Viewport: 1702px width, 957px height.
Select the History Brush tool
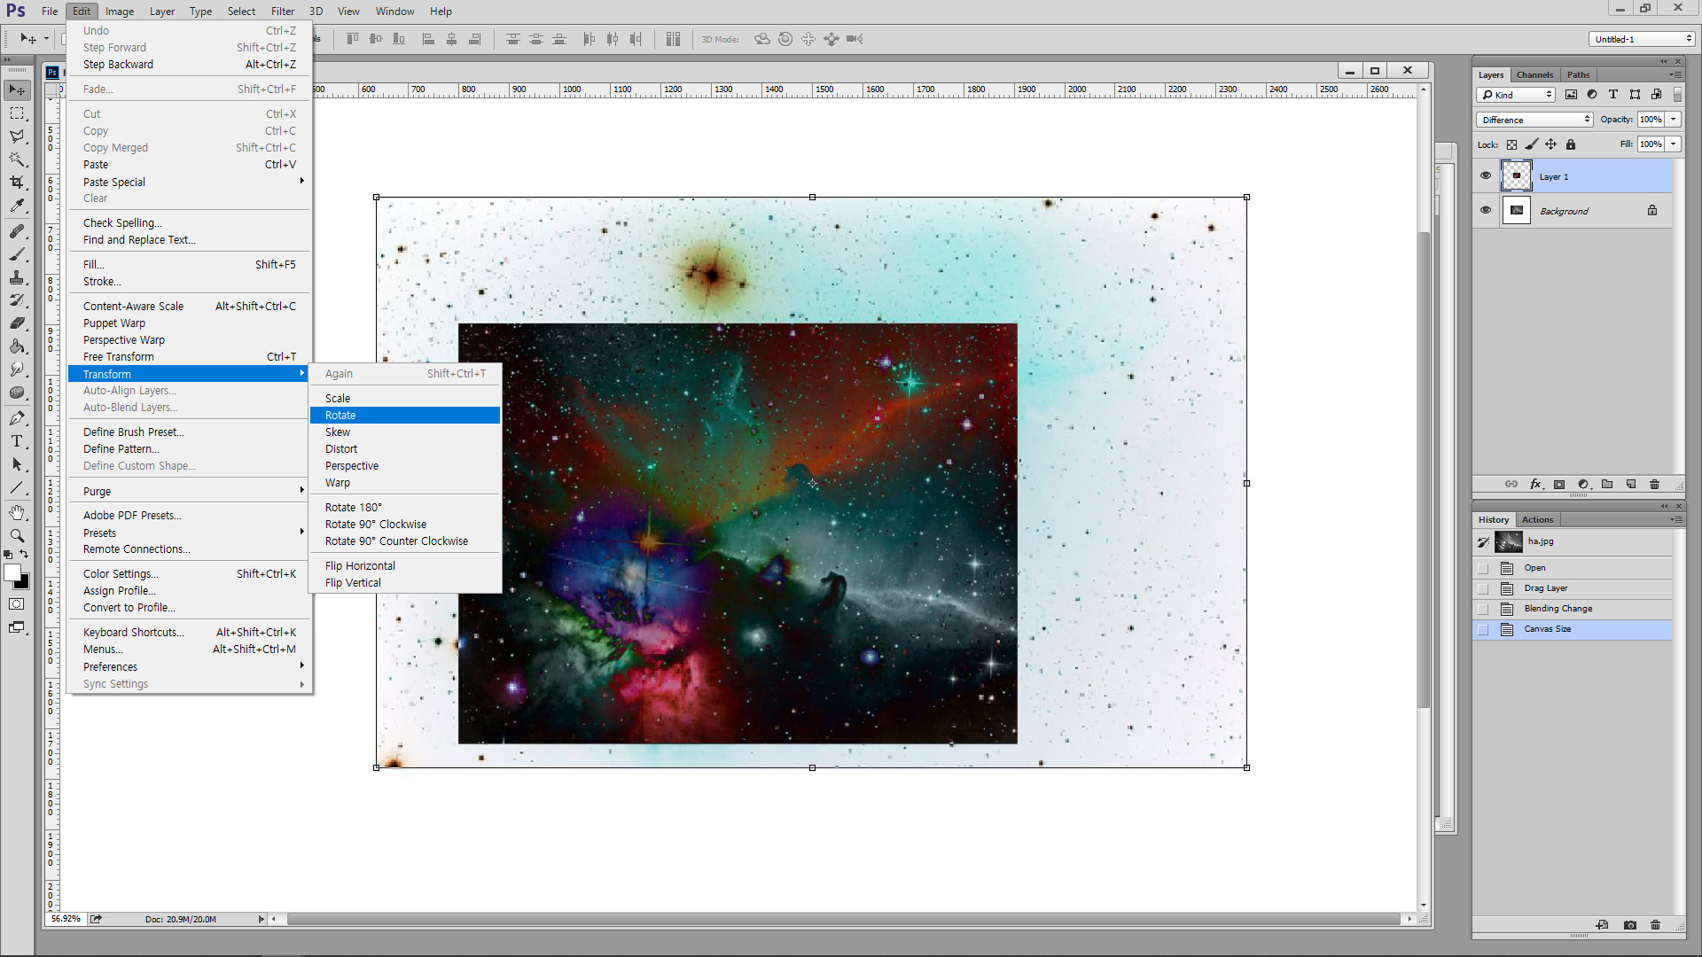point(17,300)
